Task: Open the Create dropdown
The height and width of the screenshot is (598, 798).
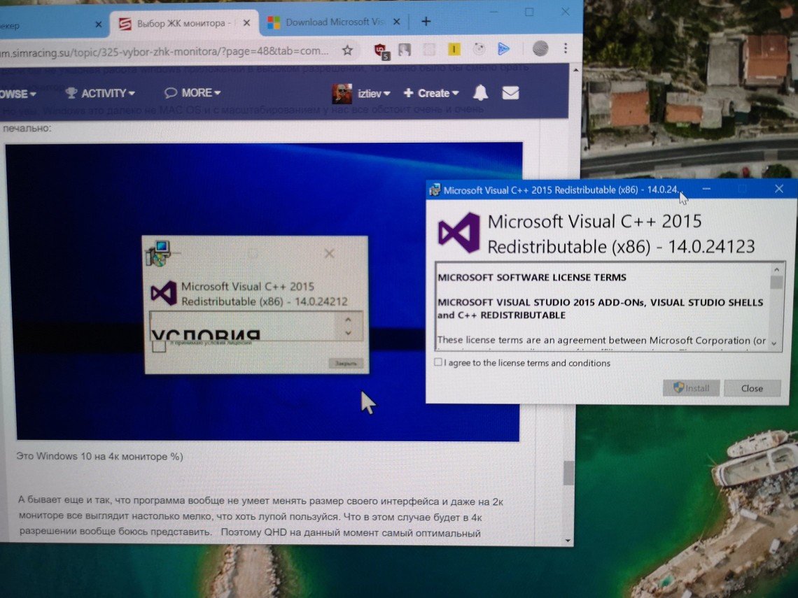Action: (x=431, y=93)
